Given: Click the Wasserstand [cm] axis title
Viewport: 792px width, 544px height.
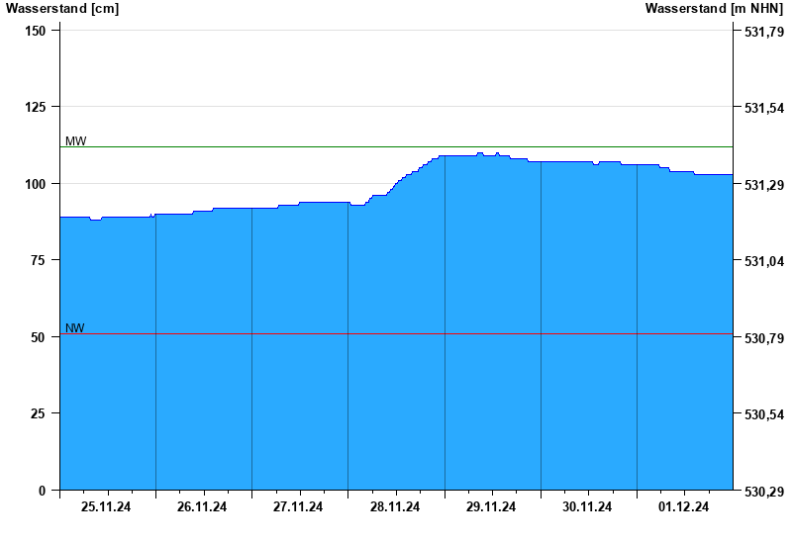Looking at the screenshot, I should (x=62, y=9).
